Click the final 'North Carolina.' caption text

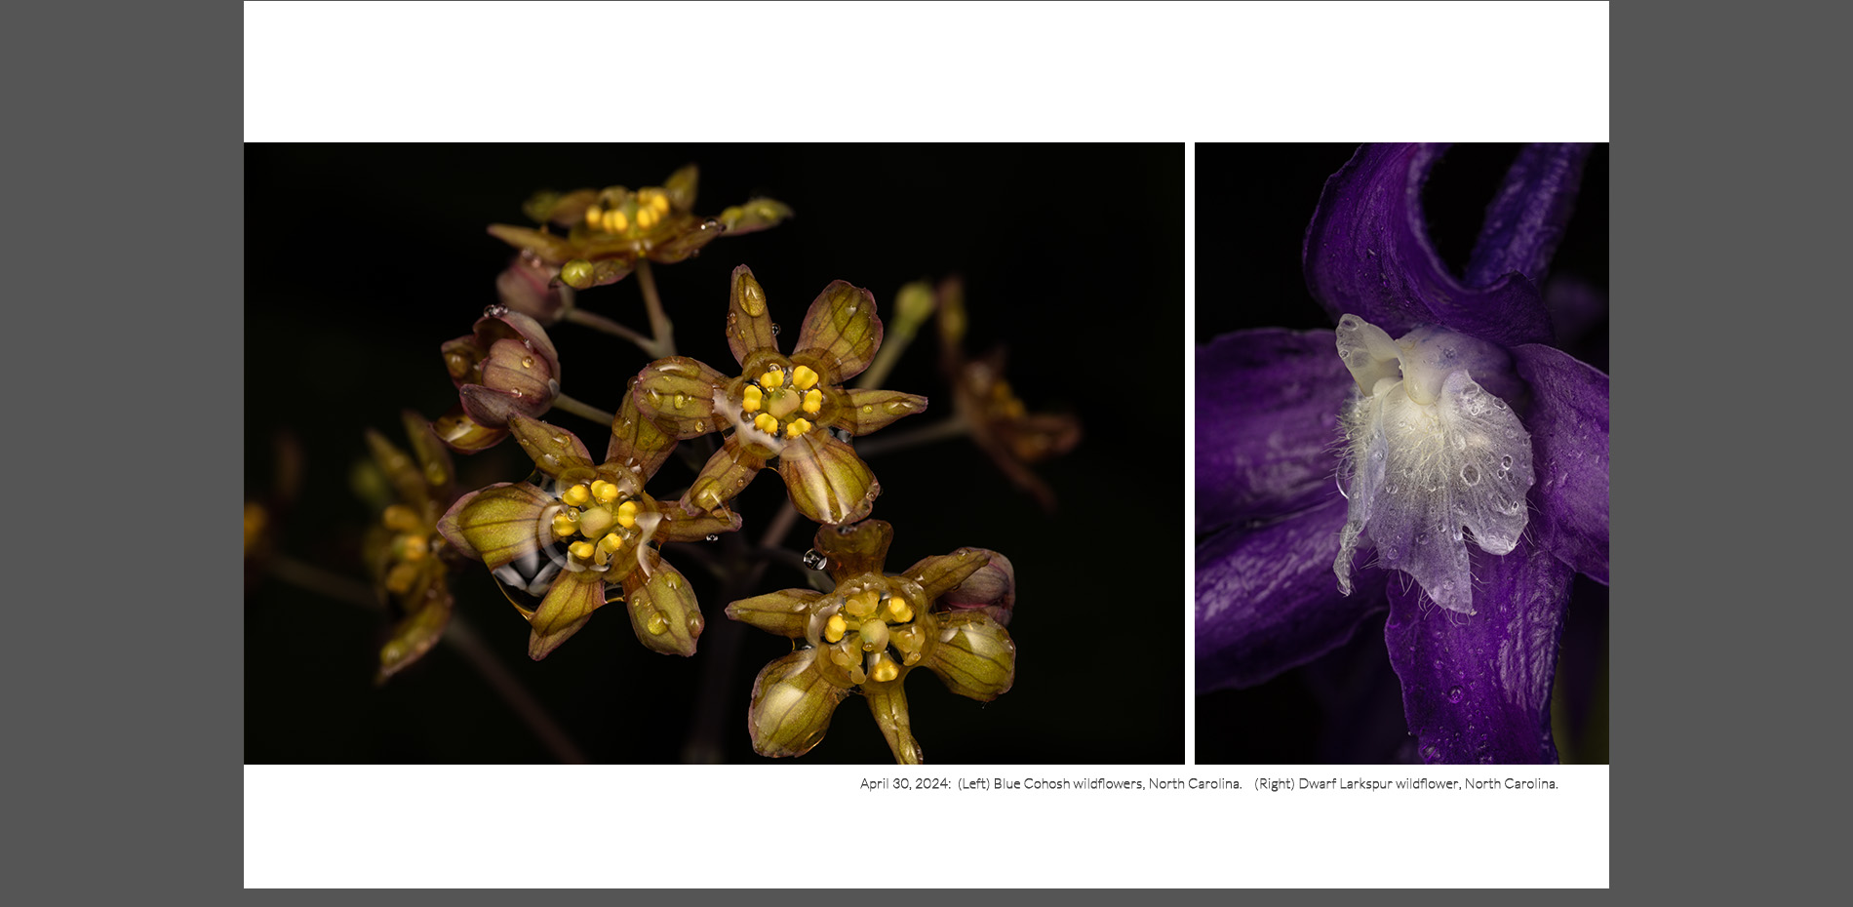point(1511,784)
